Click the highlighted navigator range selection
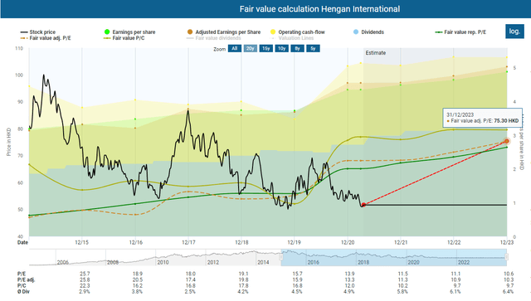The image size is (531, 301). click(394, 257)
